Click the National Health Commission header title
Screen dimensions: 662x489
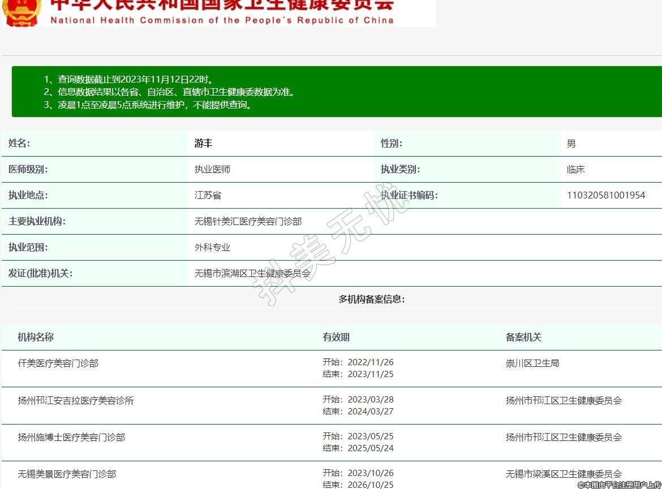[x=222, y=11]
